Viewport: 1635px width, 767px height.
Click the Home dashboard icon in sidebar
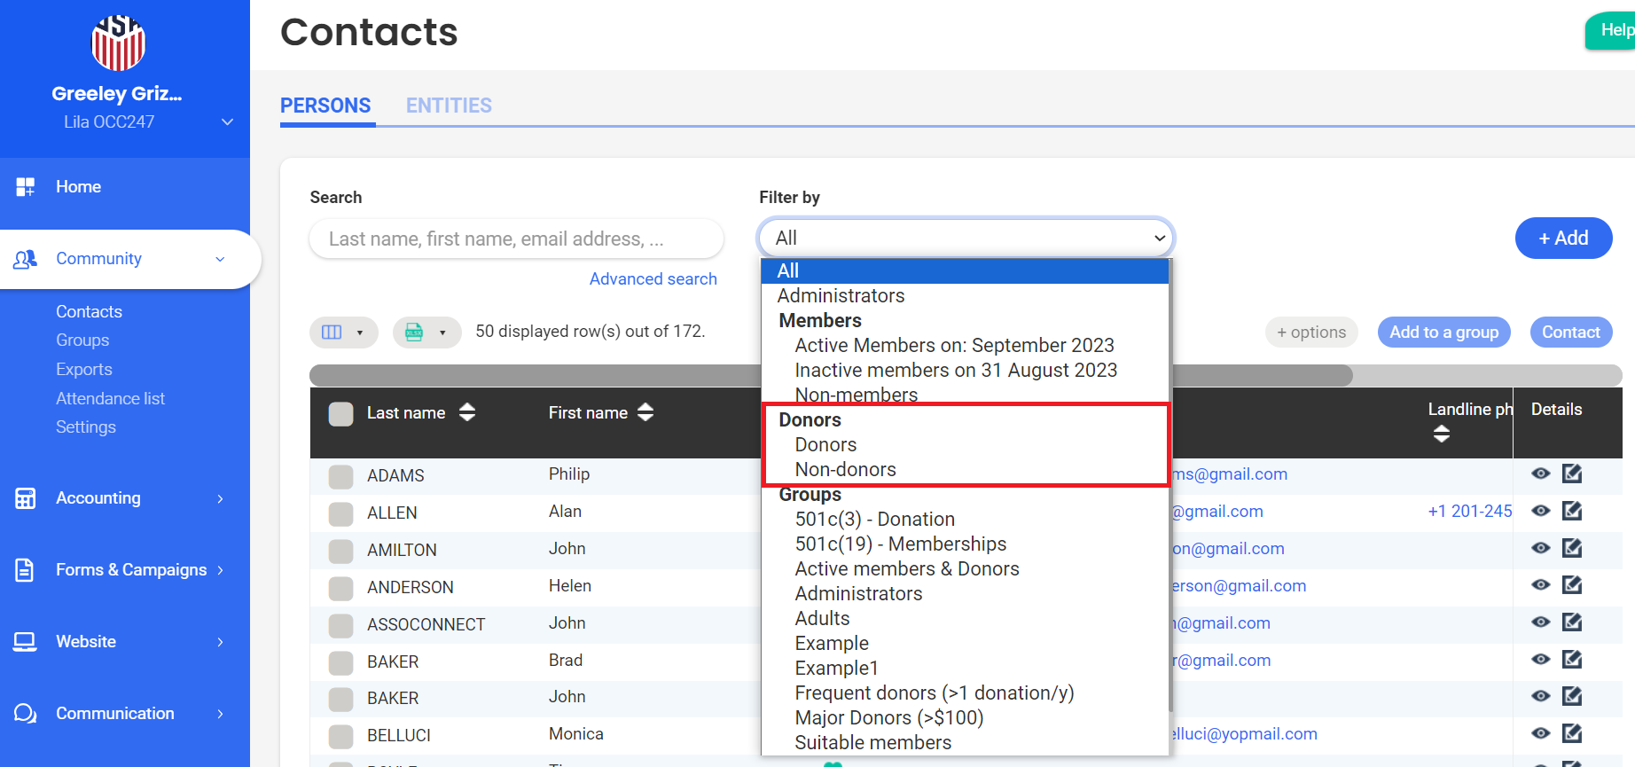[25, 187]
